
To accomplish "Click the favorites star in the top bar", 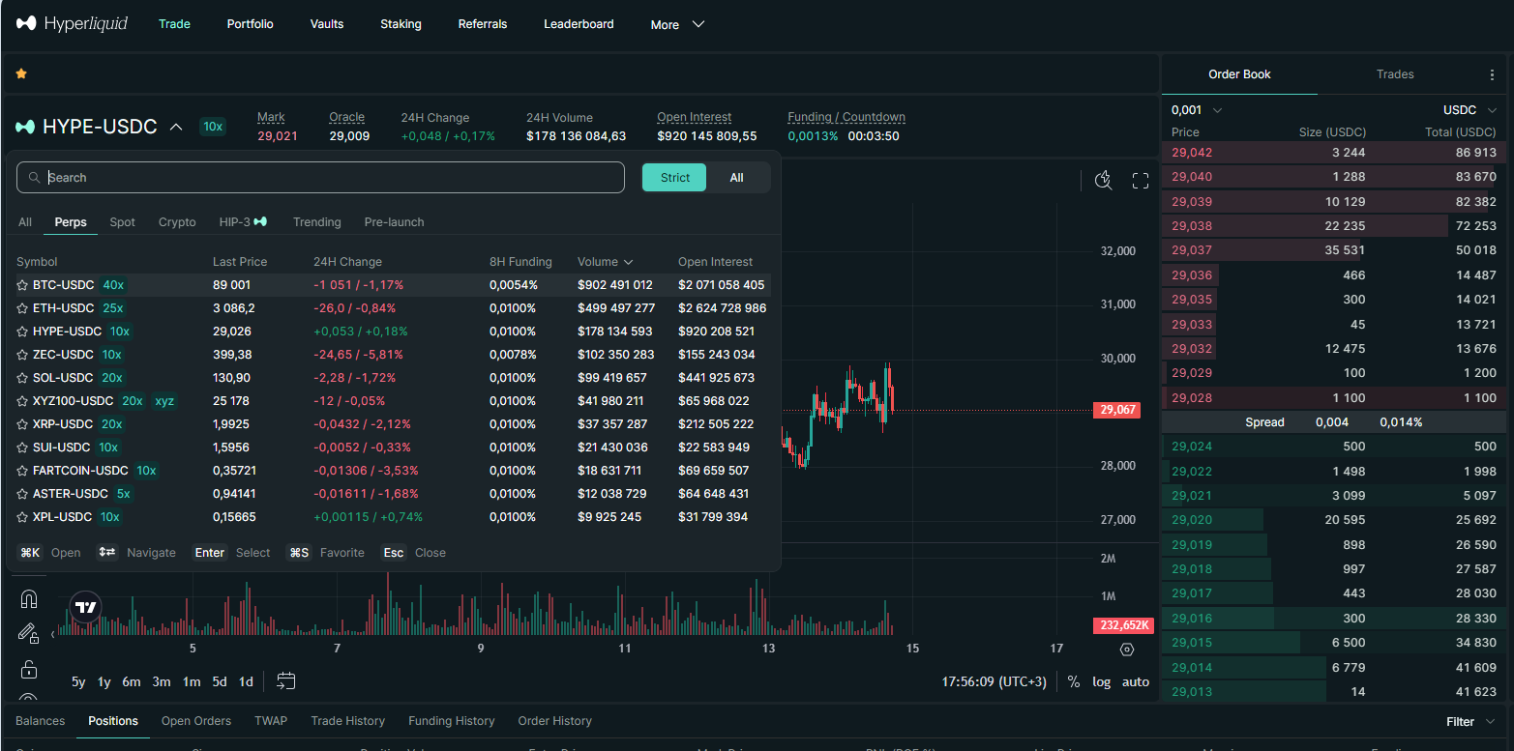I will click(21, 73).
